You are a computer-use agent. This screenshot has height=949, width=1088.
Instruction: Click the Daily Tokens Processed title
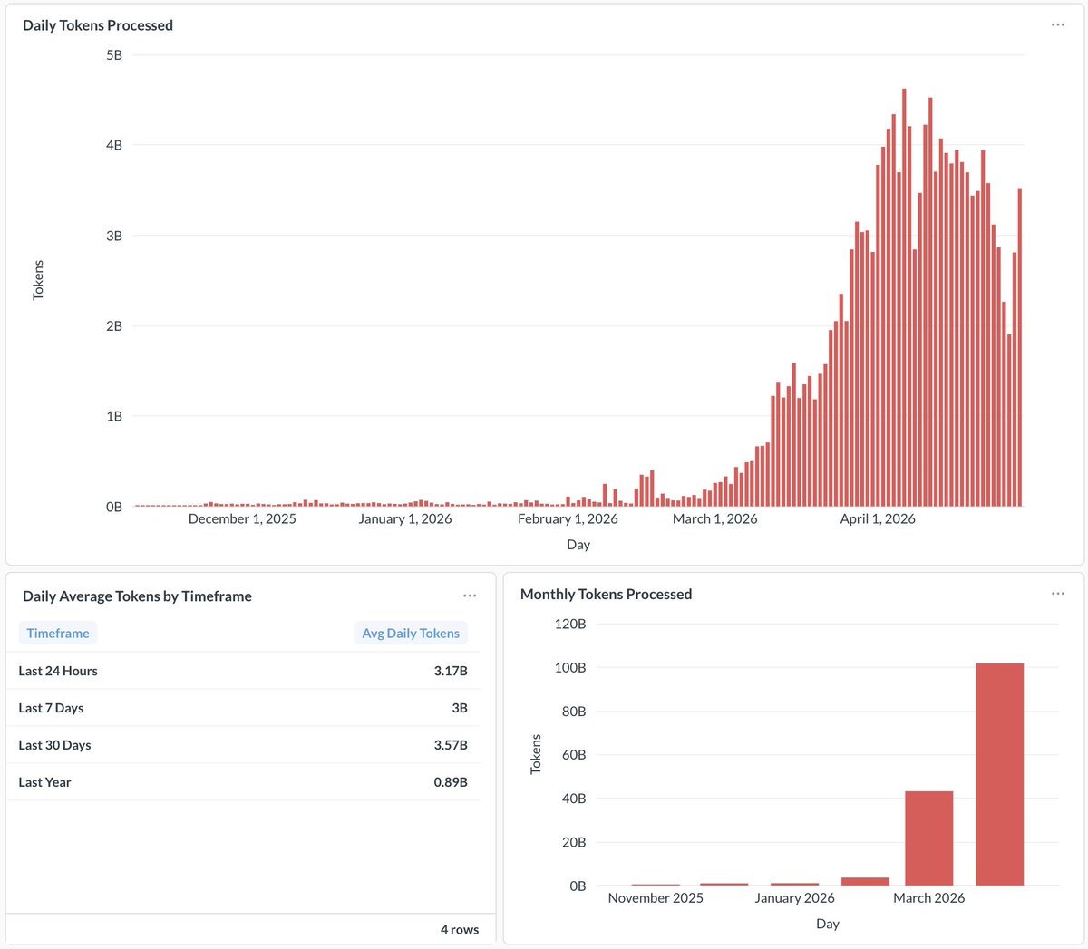pyautogui.click(x=98, y=25)
